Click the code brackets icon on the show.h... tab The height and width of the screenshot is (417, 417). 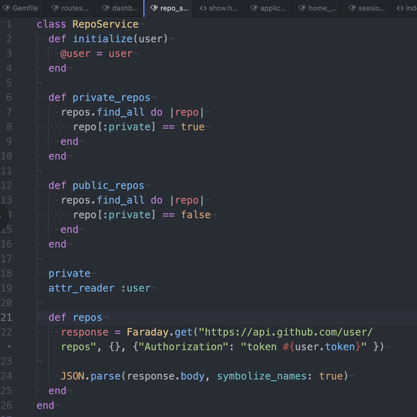click(203, 8)
